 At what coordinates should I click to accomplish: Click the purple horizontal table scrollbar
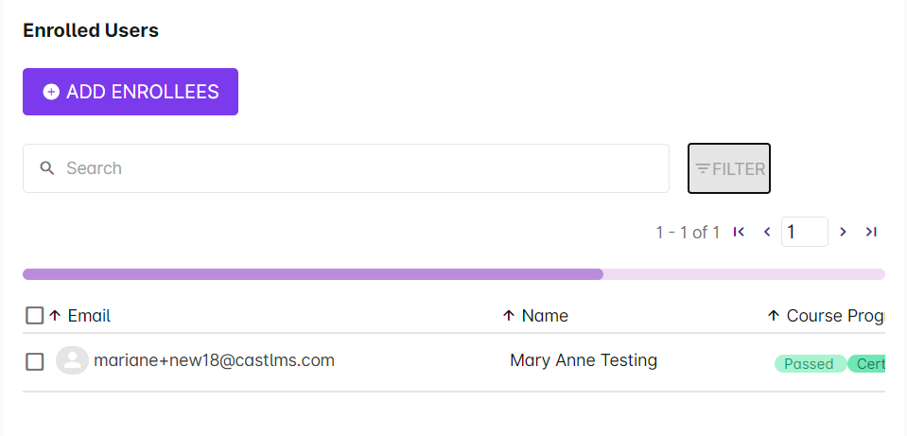313,274
